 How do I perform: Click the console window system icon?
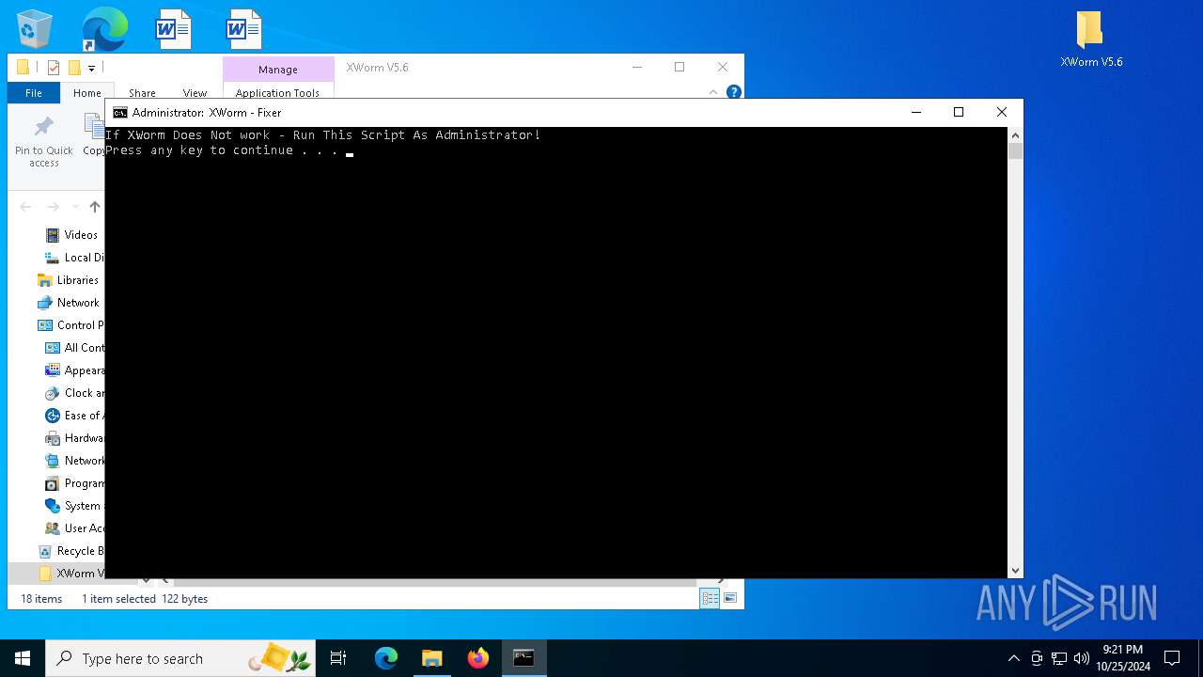point(119,113)
